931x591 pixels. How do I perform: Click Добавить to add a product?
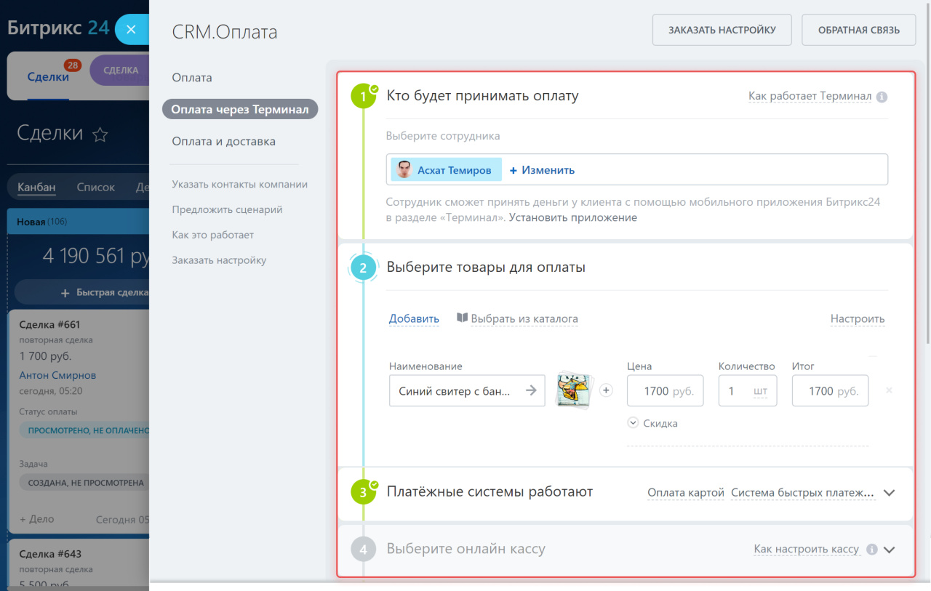coord(414,318)
